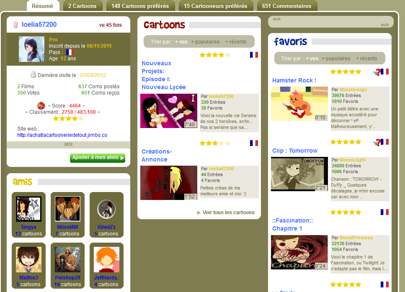Click the last visit user icon
The image size is (405, 292).
pos(33,74)
